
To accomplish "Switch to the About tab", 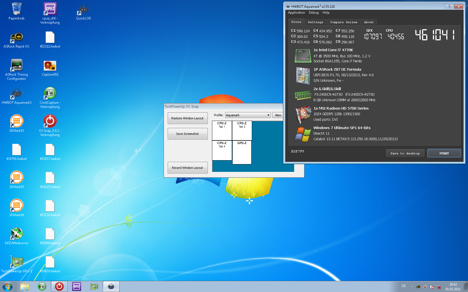I will click(369, 22).
